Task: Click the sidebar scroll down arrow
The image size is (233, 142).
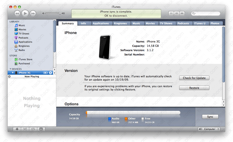Action: pos(54,73)
